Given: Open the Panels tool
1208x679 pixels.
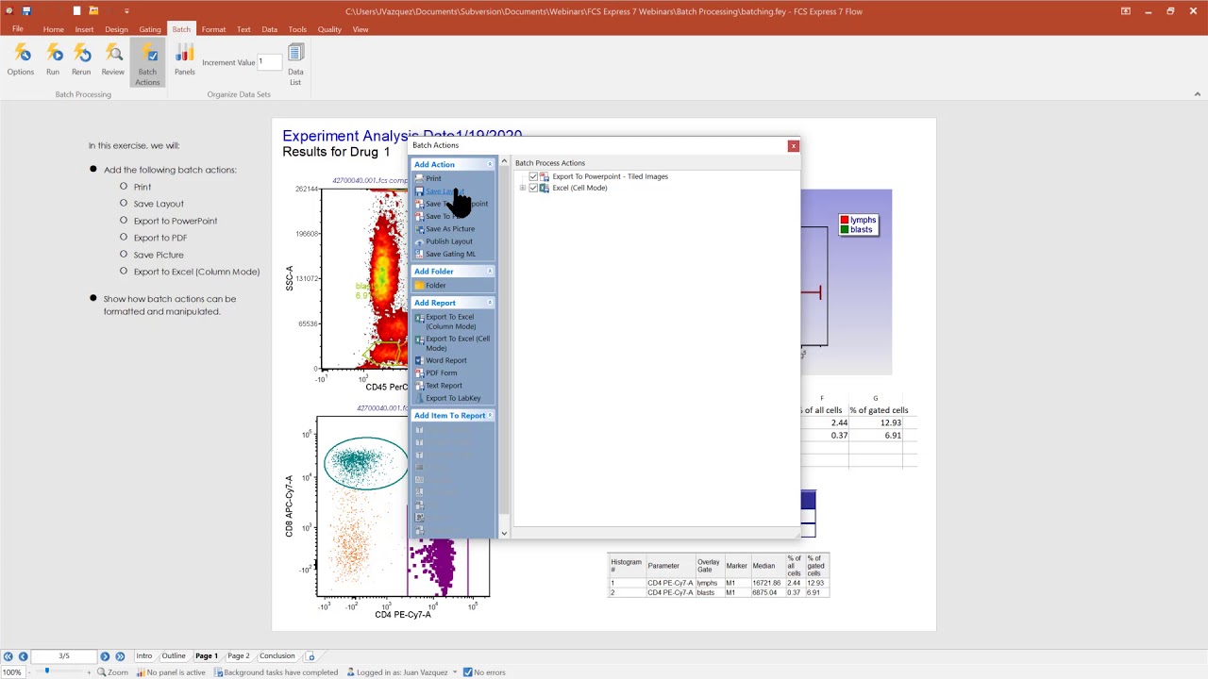Looking at the screenshot, I should pyautogui.click(x=185, y=58).
